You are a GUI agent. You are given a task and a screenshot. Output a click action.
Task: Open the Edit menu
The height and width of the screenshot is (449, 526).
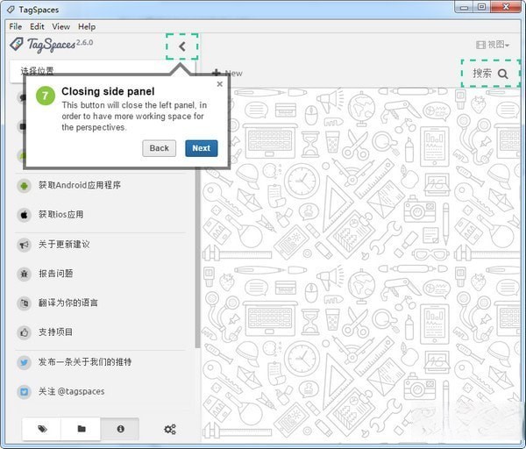[x=37, y=26]
